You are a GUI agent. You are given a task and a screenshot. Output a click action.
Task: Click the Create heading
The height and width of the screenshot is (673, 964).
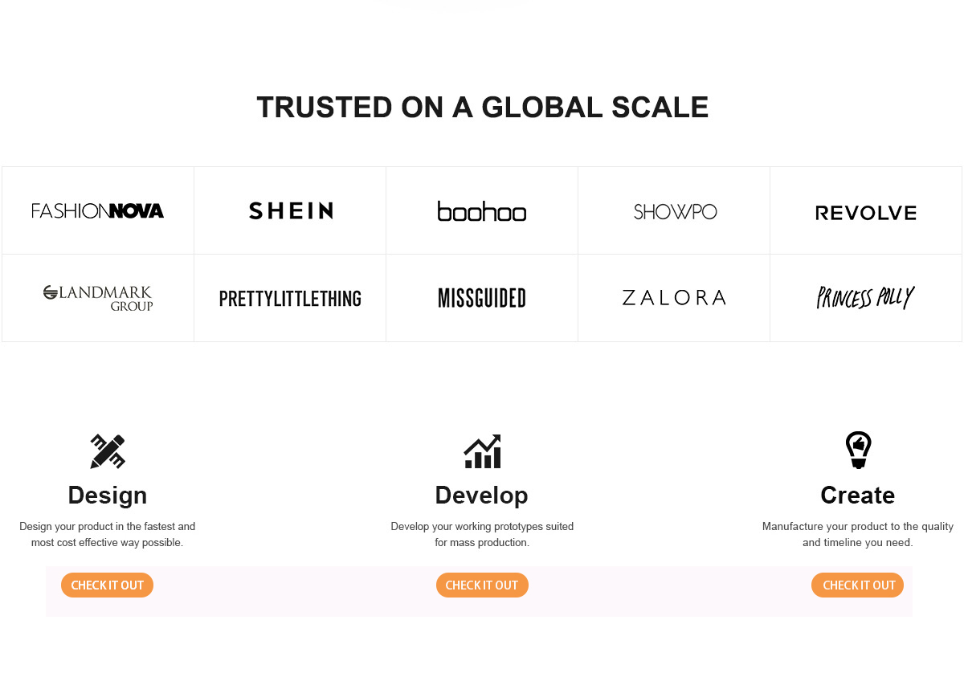tap(858, 496)
